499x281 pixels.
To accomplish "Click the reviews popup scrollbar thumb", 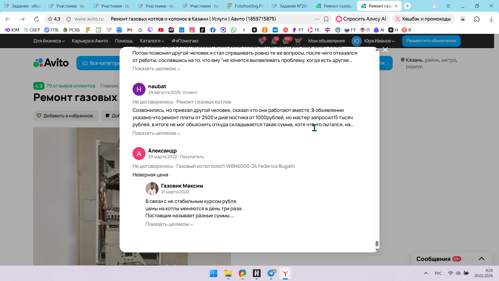I will tap(377, 244).
